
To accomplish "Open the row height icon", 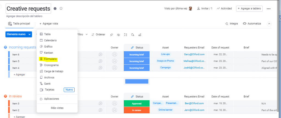I will pos(125,35).
